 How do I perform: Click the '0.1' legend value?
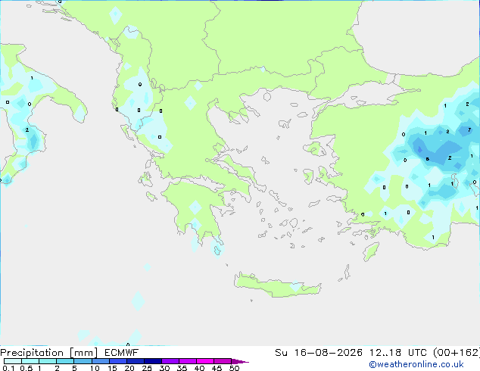[8, 368]
